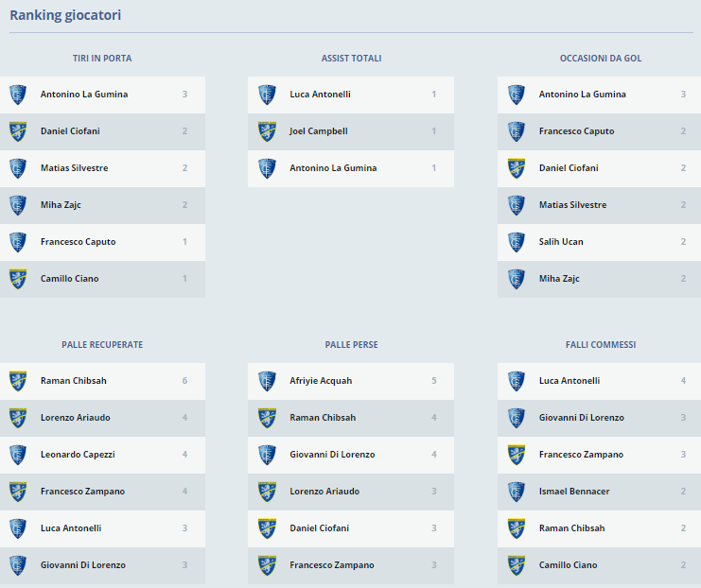Click team crest beside Ismael Bennacer
Screen dimensions: 701x588
point(516,492)
